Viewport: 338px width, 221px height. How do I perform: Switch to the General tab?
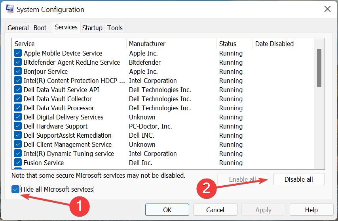tap(18, 28)
